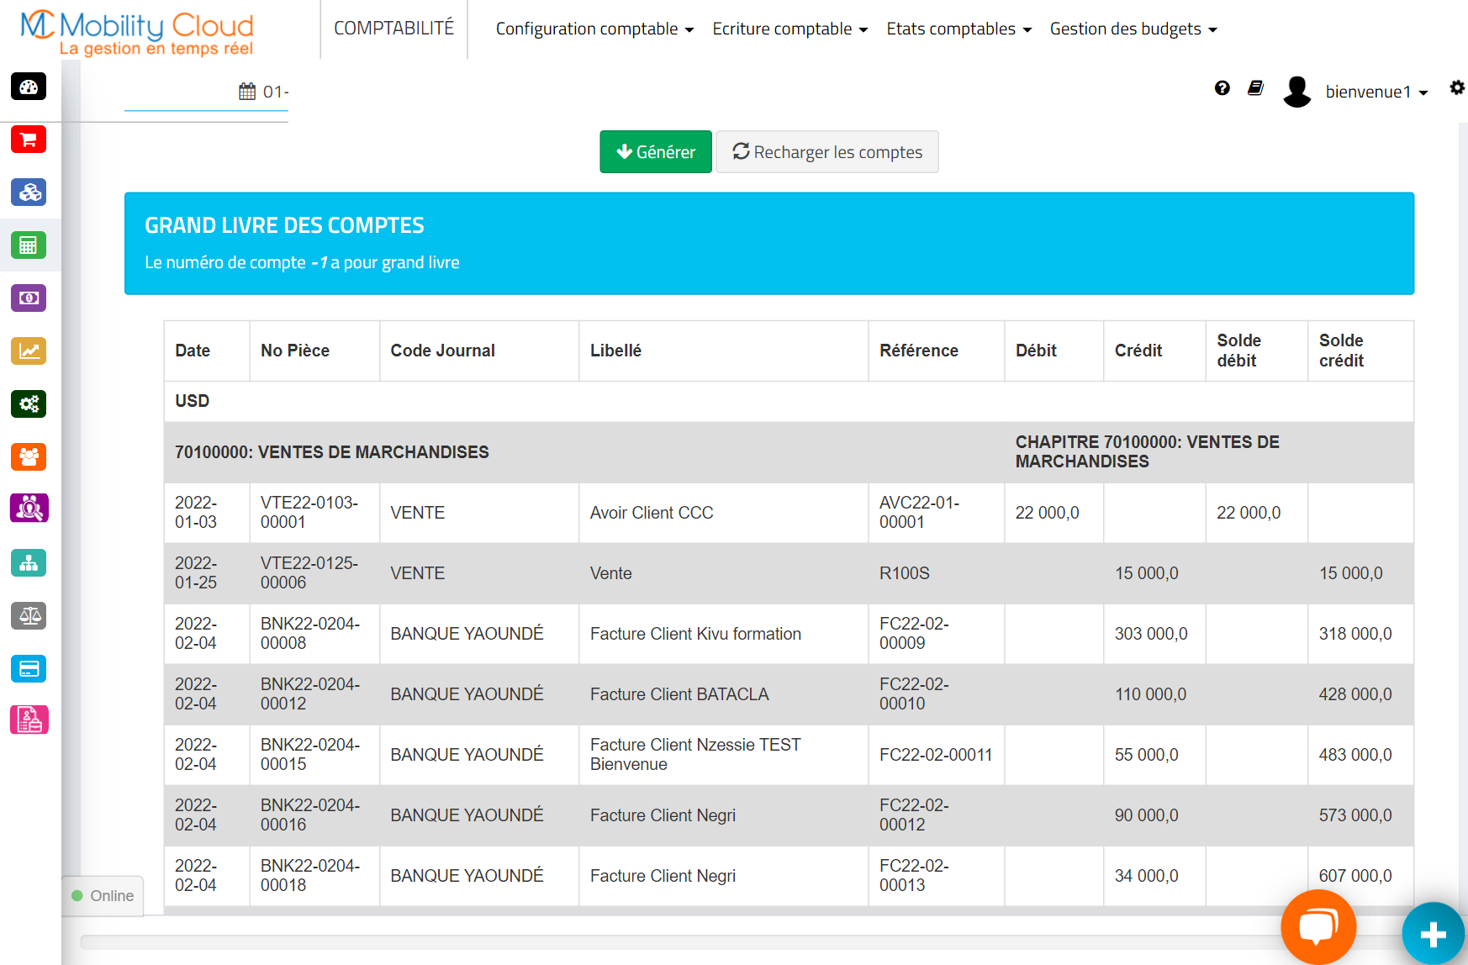
Task: Open the dashboard gauge icon in sidebar
Action: [x=29, y=87]
